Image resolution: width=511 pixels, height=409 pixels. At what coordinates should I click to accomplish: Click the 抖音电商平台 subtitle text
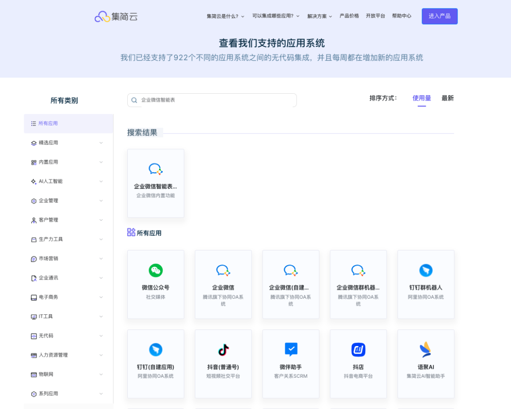[358, 376]
